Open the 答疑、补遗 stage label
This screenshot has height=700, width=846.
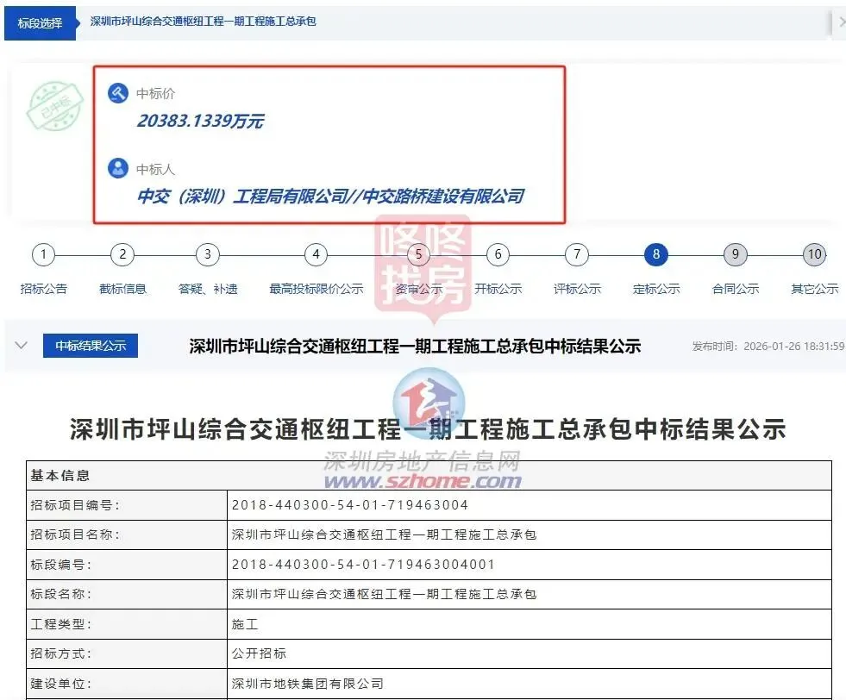(x=208, y=289)
